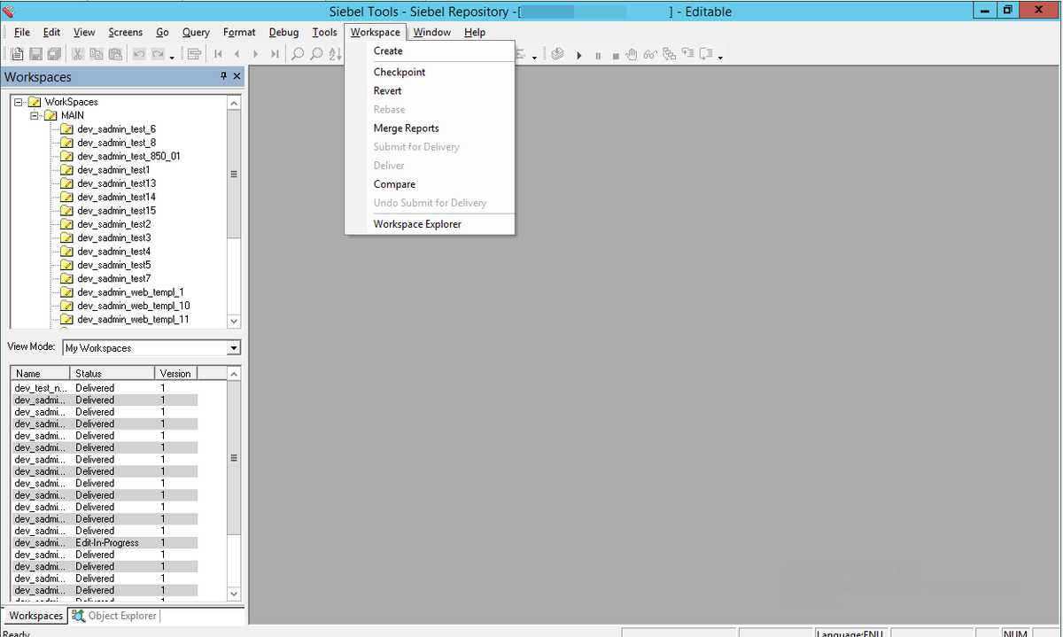
Task: Sort list by Status column header
Action: (111, 374)
